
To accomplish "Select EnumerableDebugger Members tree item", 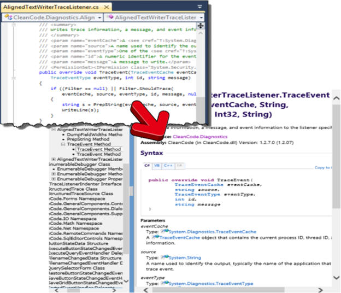I will point(90,169).
